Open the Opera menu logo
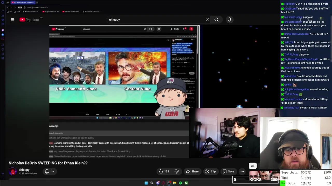 (x=3, y=2)
